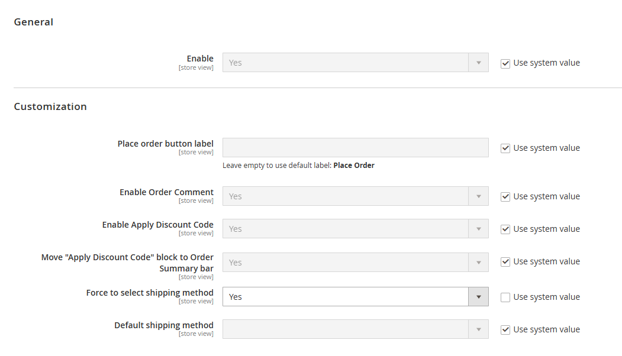Toggle Use system value for Place order button label

tap(505, 148)
